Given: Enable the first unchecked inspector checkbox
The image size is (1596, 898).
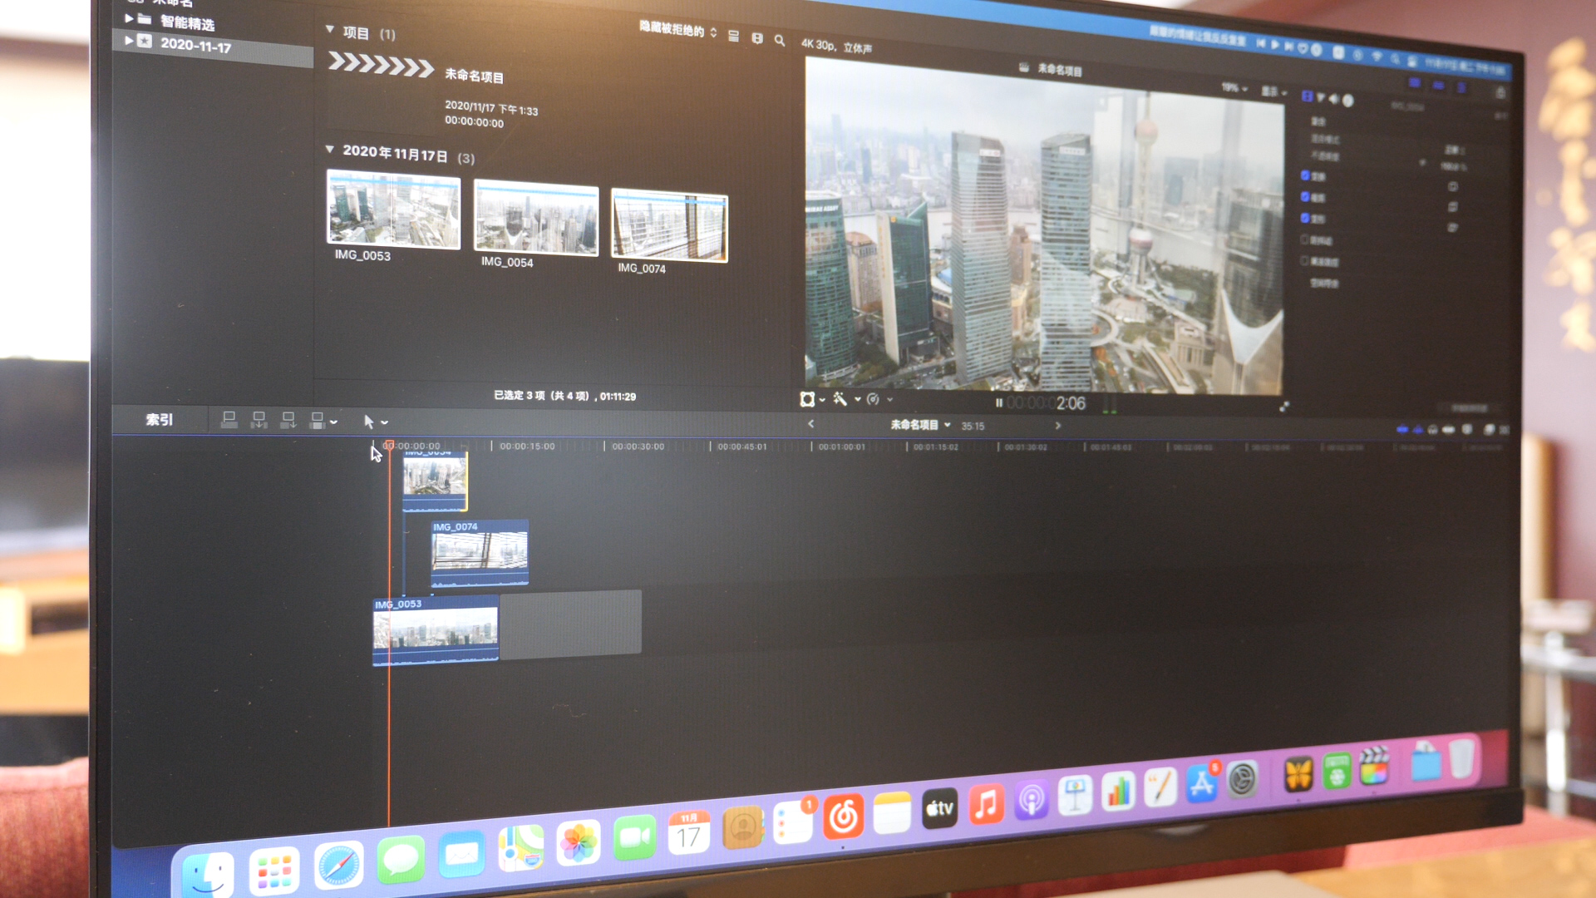Looking at the screenshot, I should click(1305, 239).
